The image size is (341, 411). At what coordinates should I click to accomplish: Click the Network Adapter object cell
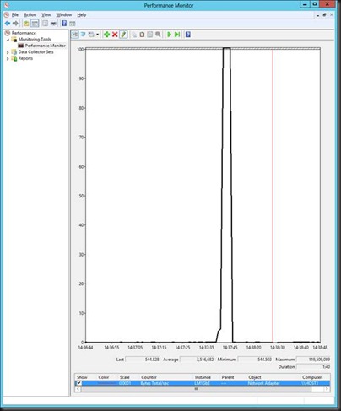point(263,383)
